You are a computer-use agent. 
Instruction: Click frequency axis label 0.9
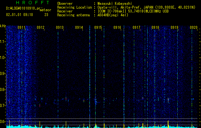point(3,74)
